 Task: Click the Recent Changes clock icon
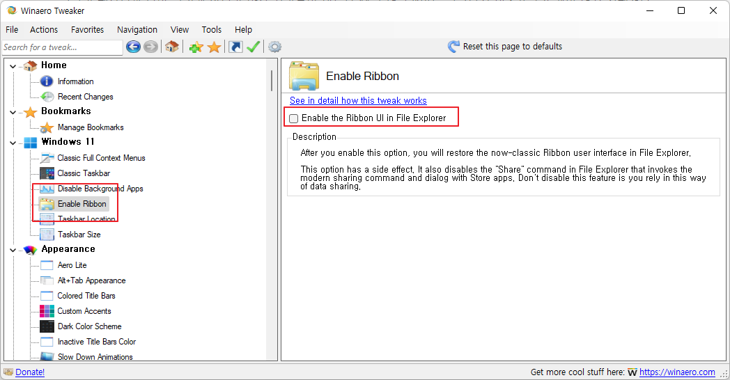tap(47, 97)
